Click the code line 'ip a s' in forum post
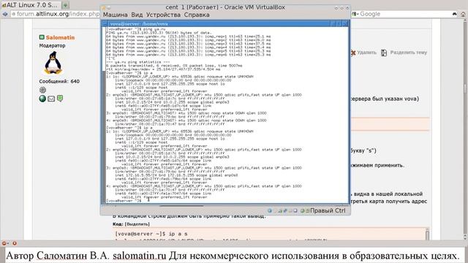 (x=151, y=234)
